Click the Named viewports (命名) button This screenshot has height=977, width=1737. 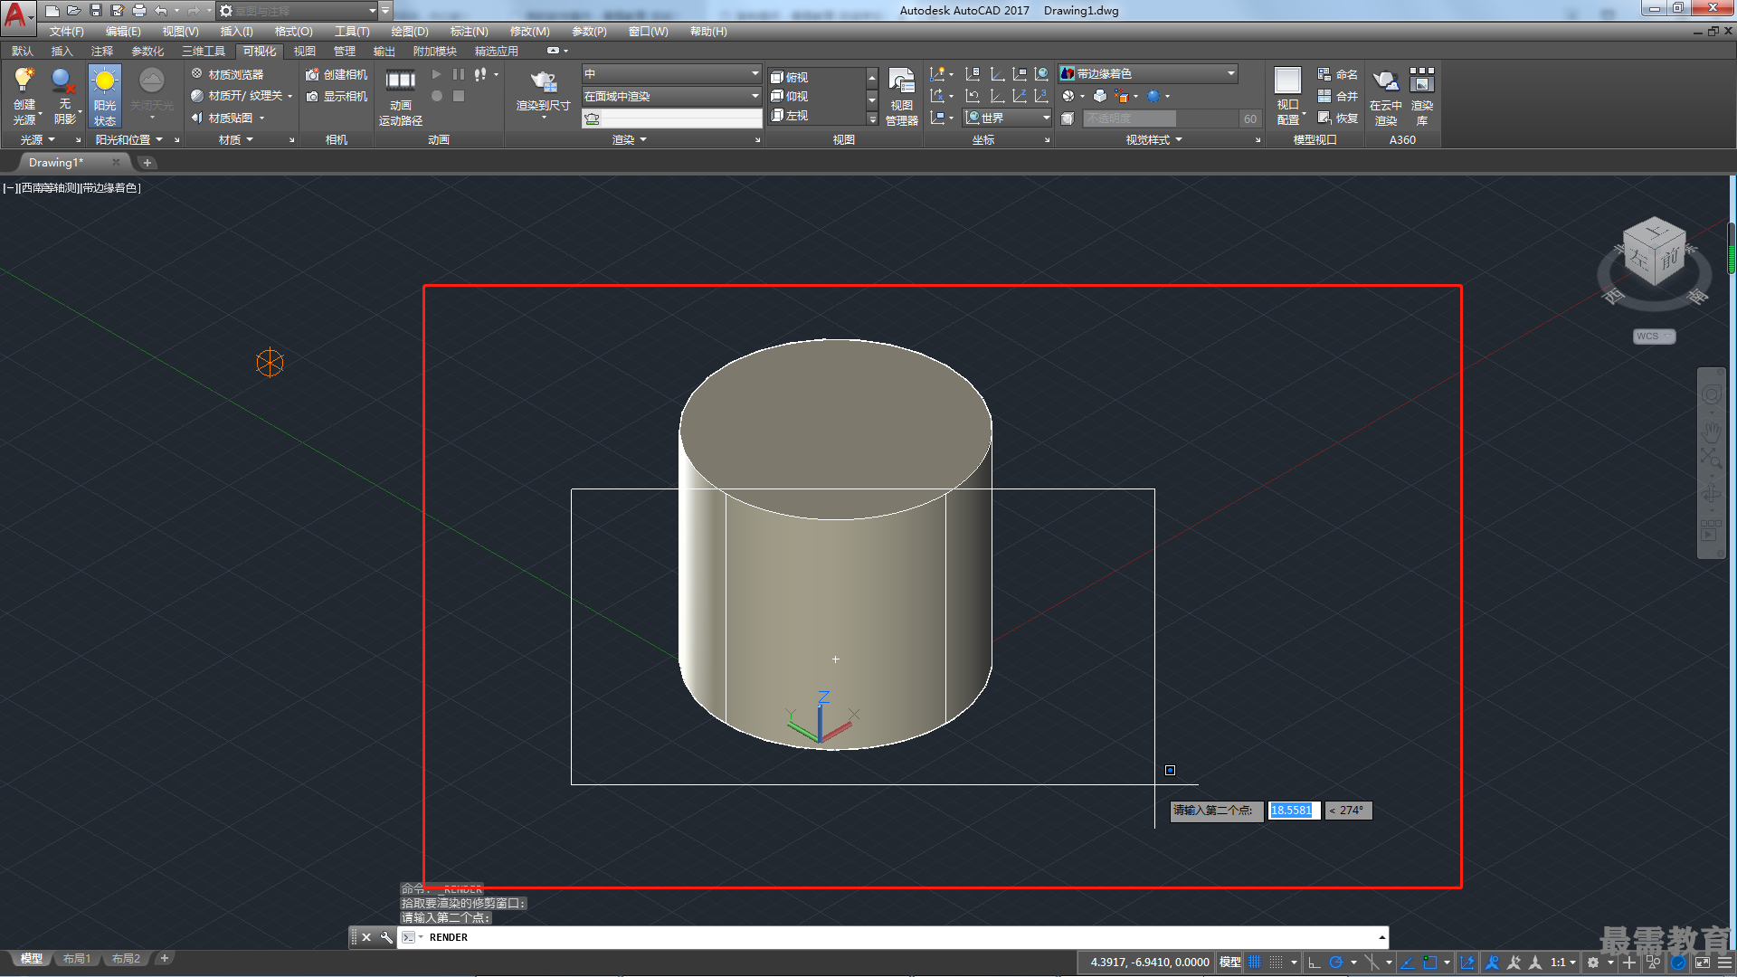[1337, 74]
